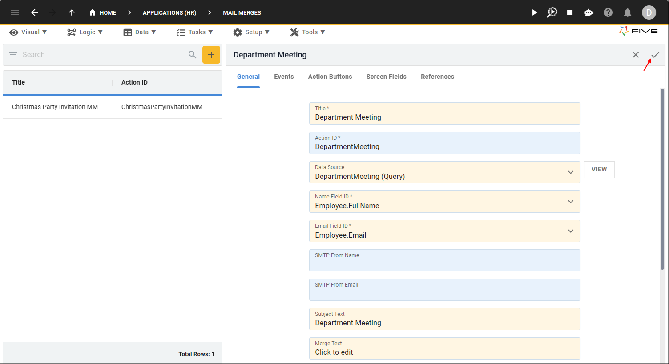Screen dimensions: 669x364
Task: Edit the Action ID field
Action: [x=445, y=143]
